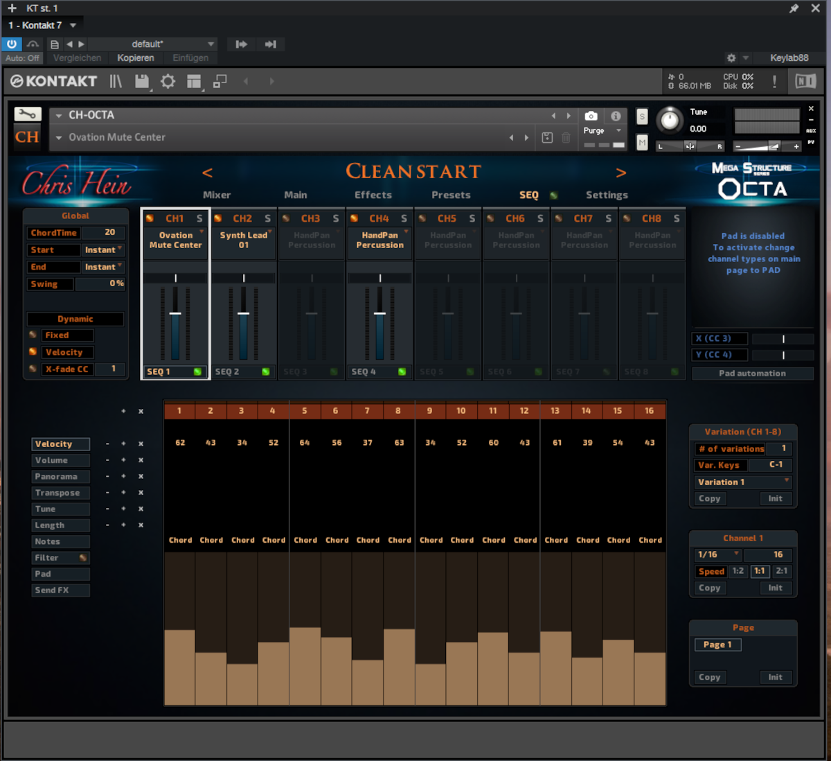Select the Volume sequencer row

[60, 460]
